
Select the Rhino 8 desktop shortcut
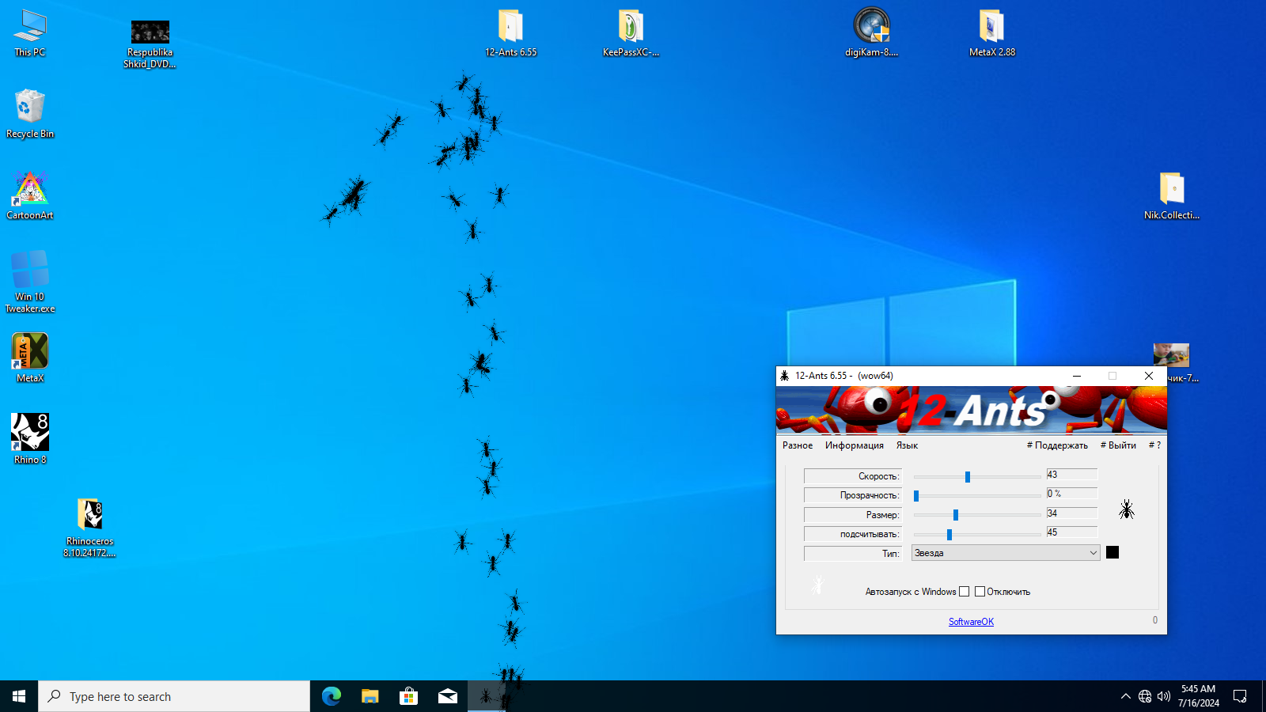(30, 434)
